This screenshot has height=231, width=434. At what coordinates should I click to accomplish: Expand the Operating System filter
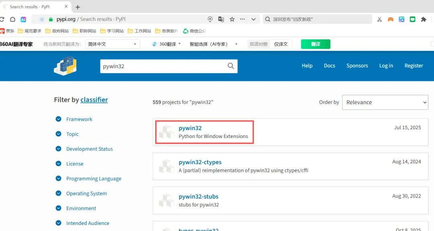81,194
